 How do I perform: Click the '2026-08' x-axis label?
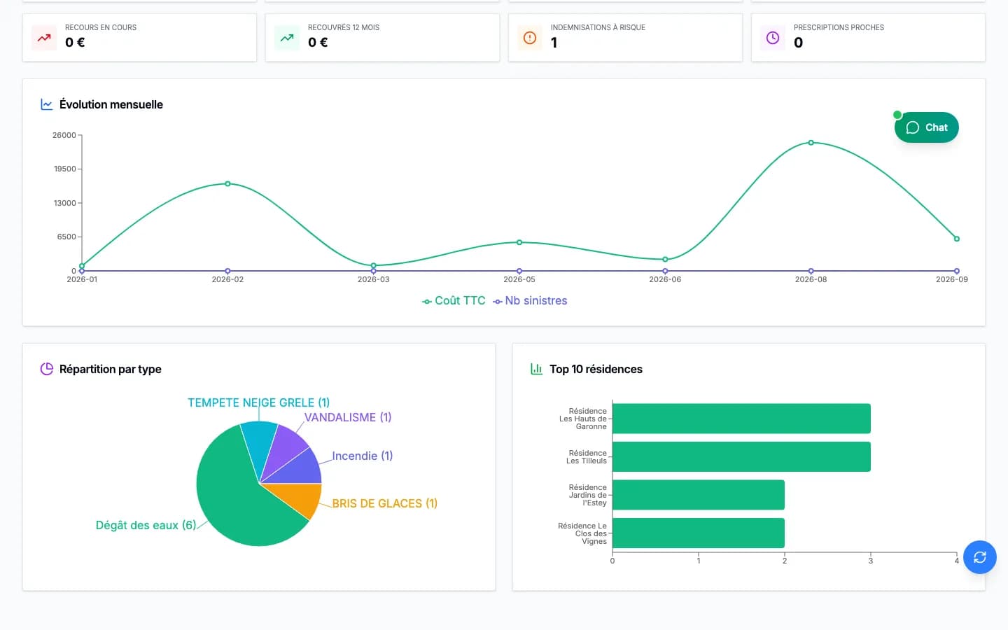tap(811, 279)
